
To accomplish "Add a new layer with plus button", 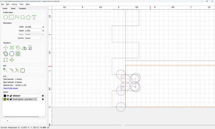I will [x=7, y=121].
